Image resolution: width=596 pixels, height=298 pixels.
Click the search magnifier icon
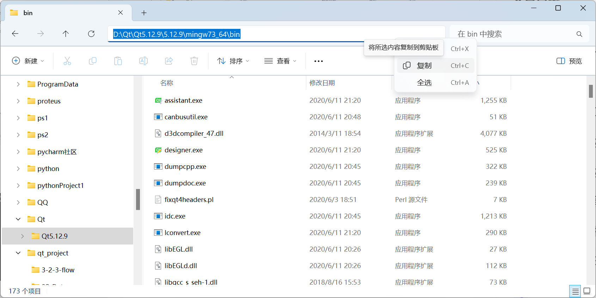pos(579,34)
